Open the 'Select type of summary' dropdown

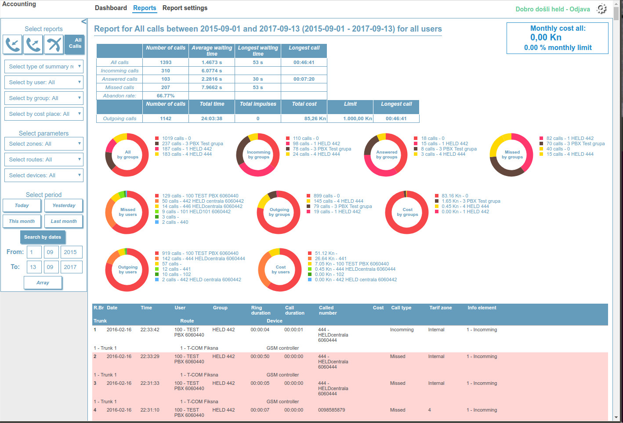coord(43,67)
